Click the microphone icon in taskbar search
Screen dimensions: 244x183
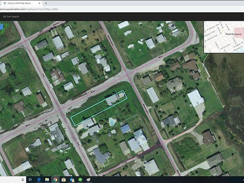click(x=22, y=180)
